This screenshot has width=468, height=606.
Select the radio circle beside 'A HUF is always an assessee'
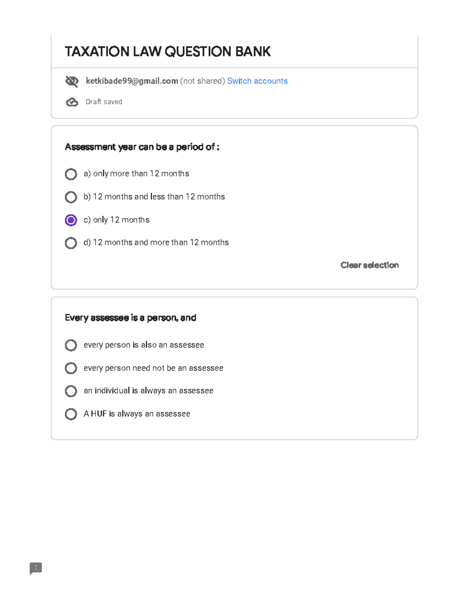(71, 414)
